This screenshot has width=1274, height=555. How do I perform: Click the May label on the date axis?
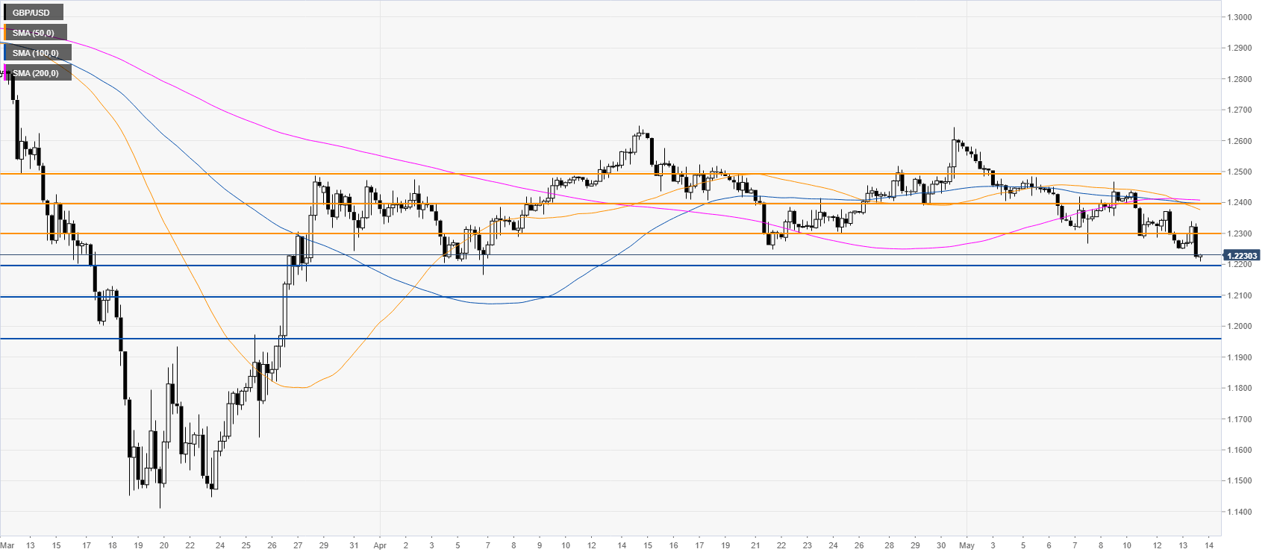(967, 545)
